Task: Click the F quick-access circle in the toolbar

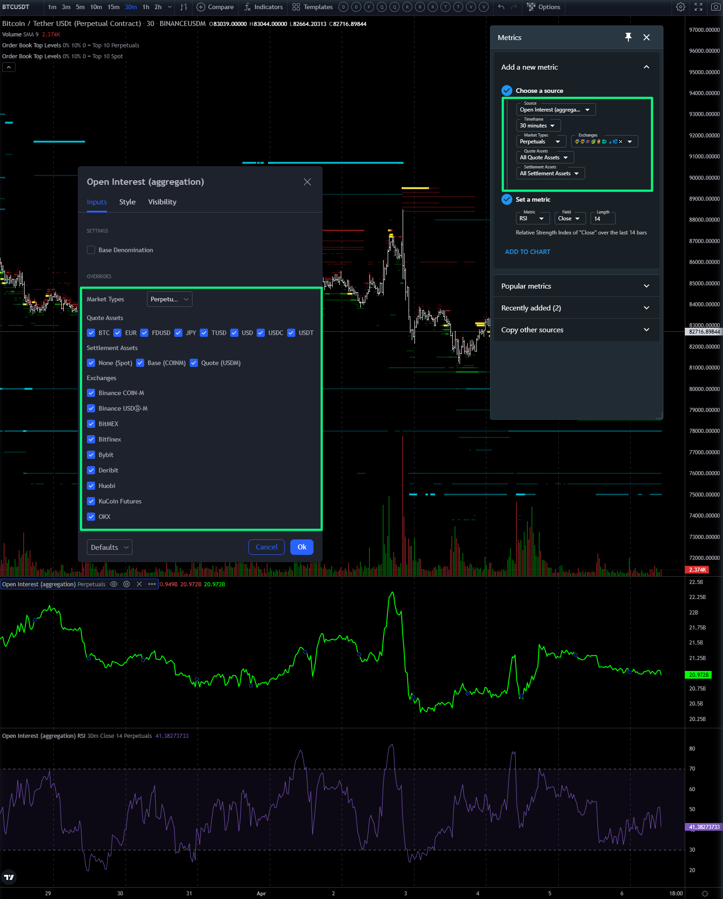Action: pyautogui.click(x=369, y=7)
